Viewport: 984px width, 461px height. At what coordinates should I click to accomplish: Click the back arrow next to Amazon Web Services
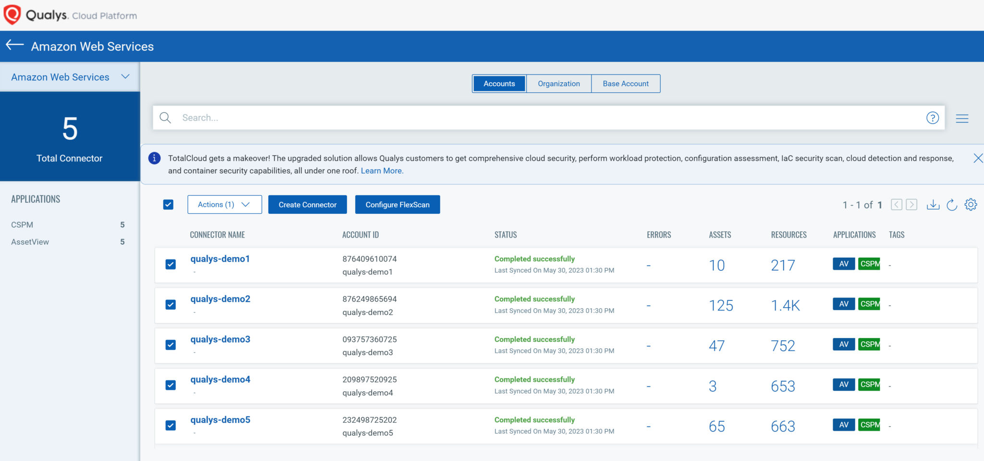coord(14,45)
